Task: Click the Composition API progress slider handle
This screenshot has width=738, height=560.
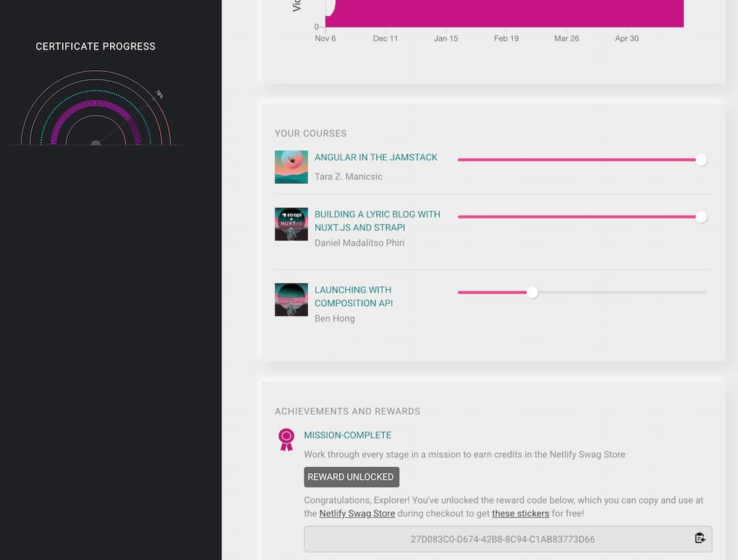Action: point(532,292)
